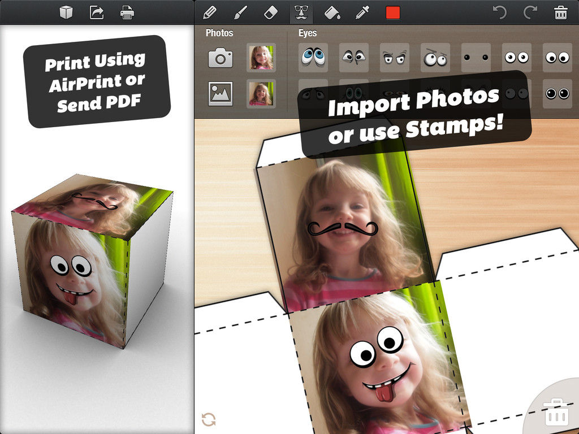Screen dimensions: 579x434
Task: Select the Stamps face tool
Action: pos(301,12)
